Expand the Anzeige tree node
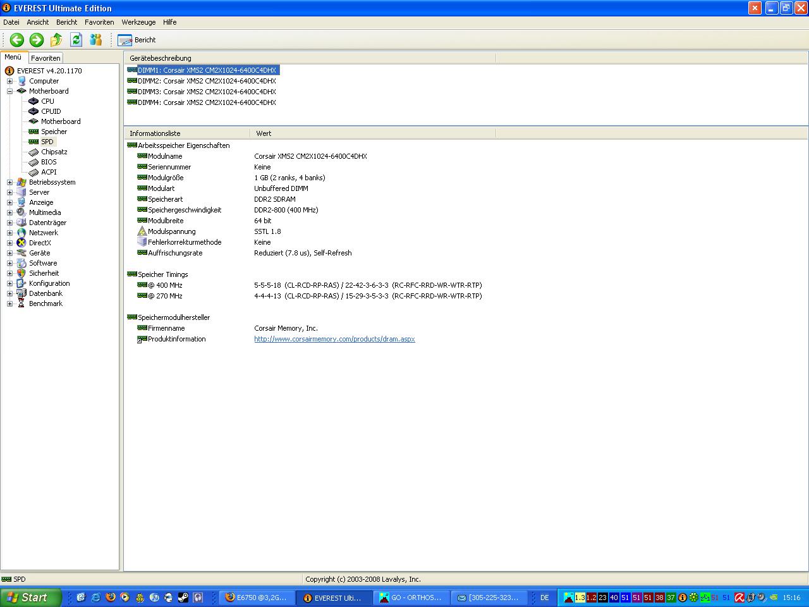Image resolution: width=809 pixels, height=607 pixels. click(9, 202)
